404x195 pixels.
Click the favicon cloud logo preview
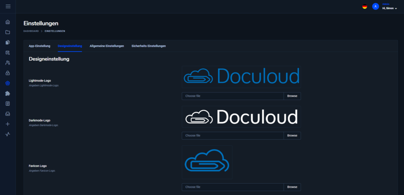207,162
